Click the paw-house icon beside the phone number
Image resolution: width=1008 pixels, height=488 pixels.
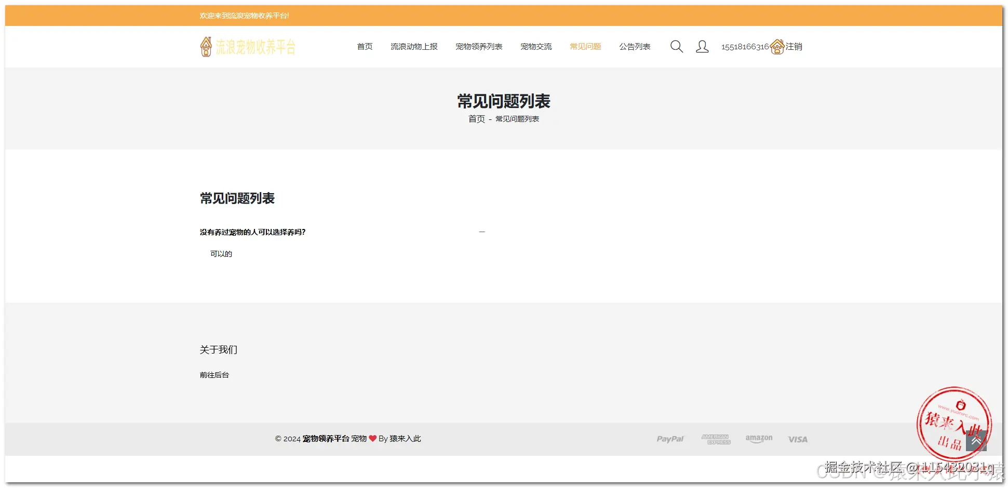777,46
